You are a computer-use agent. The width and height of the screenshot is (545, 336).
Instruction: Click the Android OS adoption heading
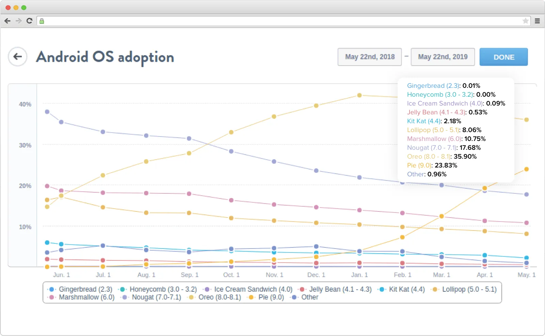[105, 57]
